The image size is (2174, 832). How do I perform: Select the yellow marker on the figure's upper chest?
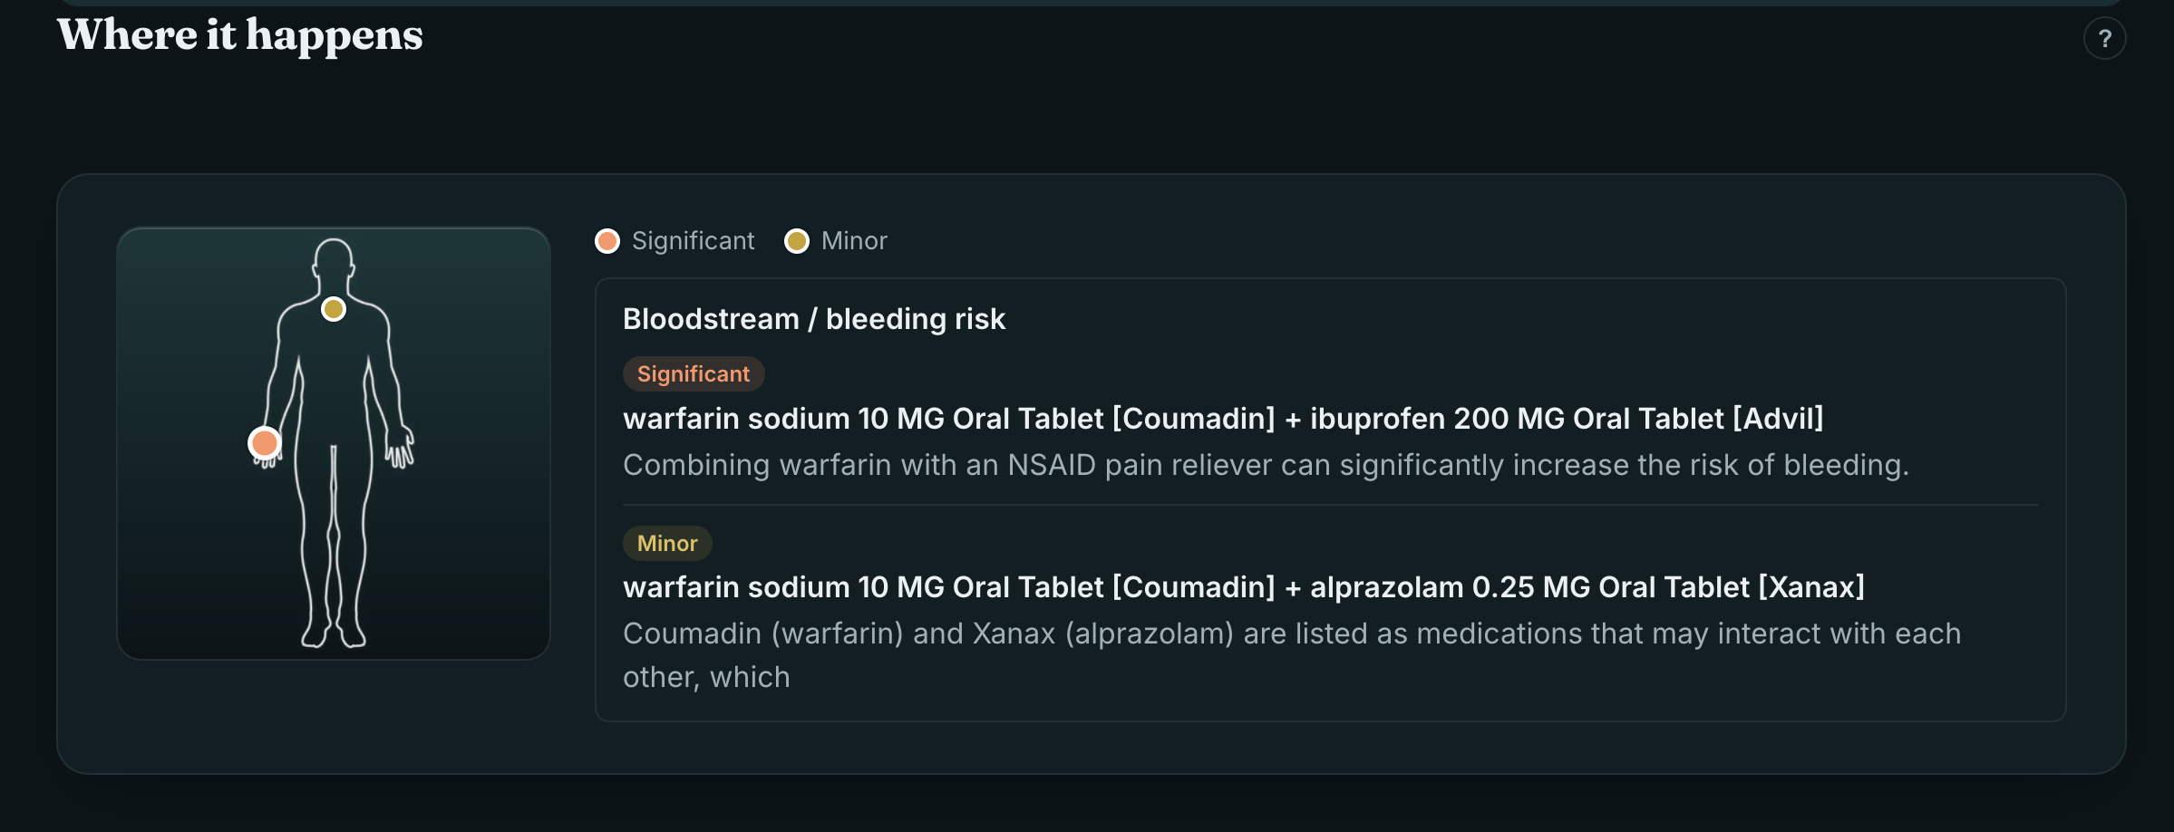(334, 309)
